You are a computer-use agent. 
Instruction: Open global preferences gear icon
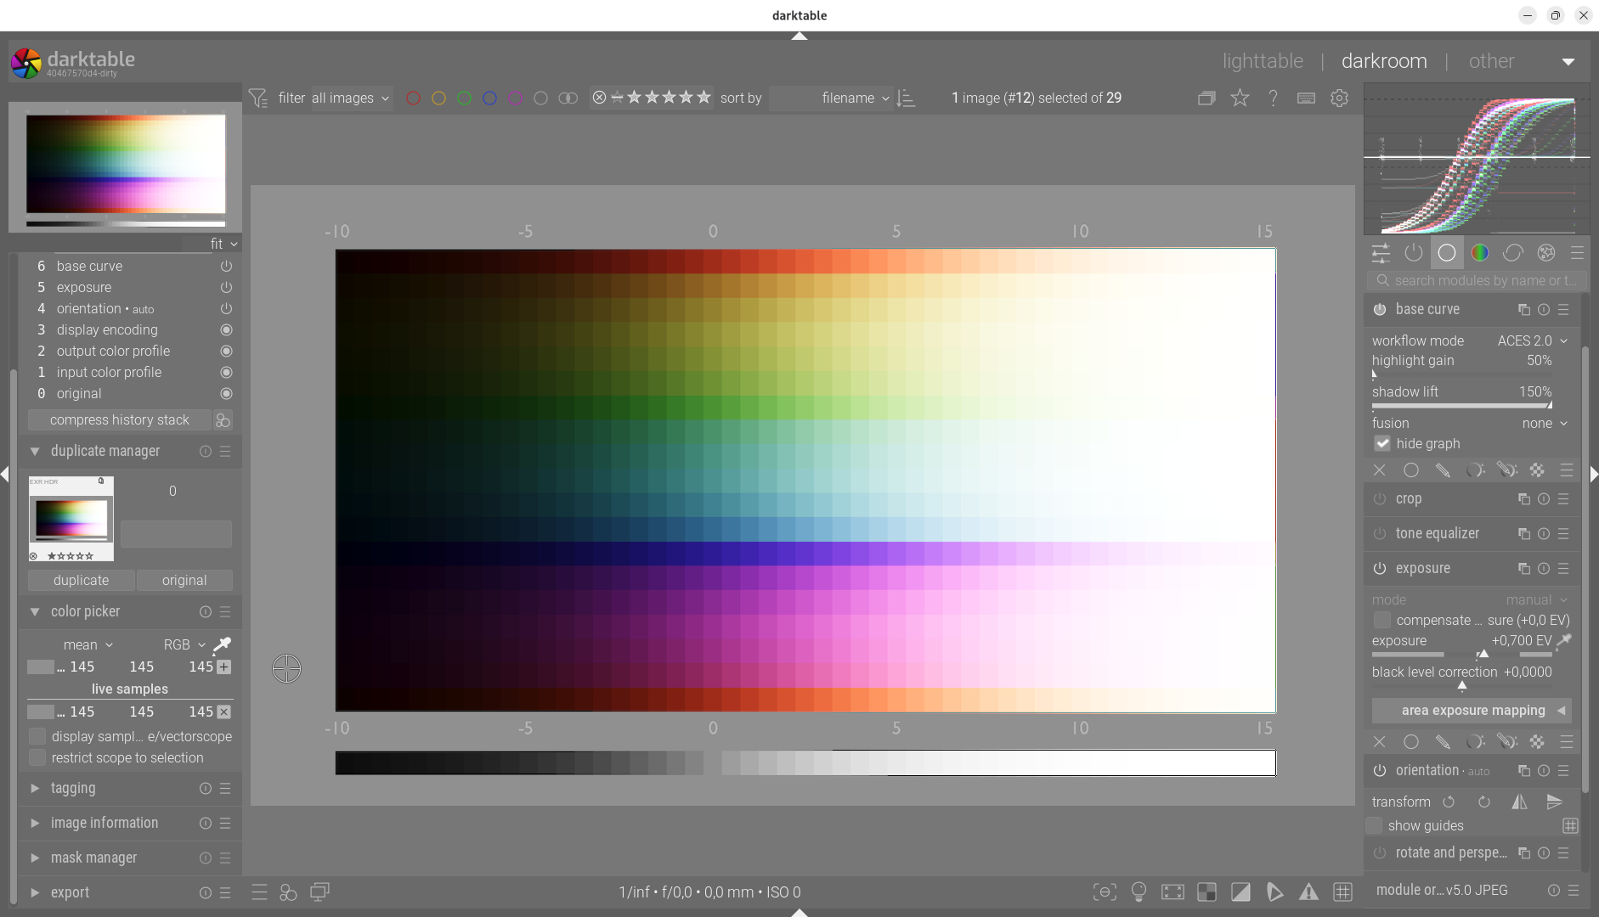coord(1339,98)
